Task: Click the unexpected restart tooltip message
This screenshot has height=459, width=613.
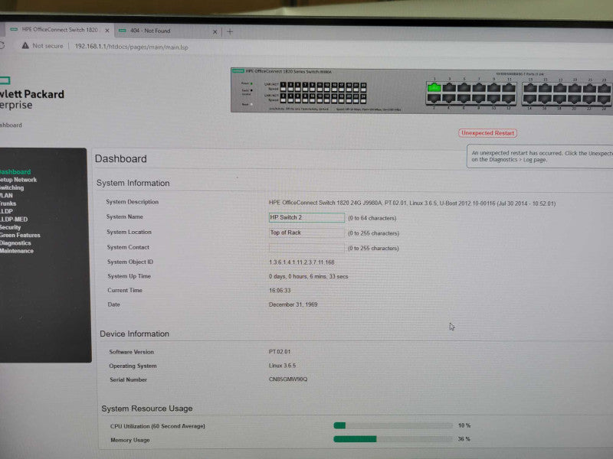Action: 541,156
